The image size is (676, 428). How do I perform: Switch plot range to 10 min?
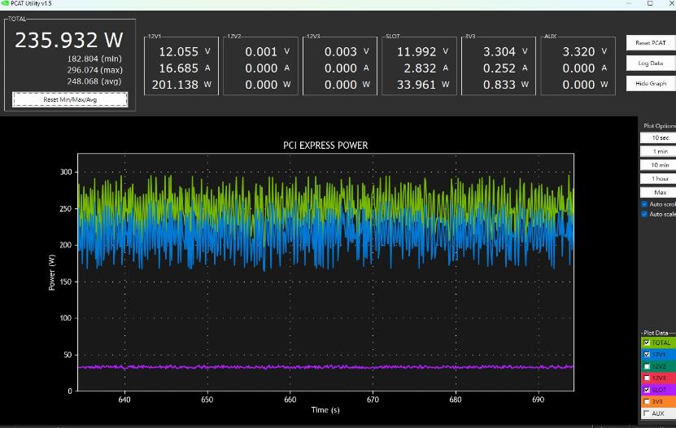(660, 165)
